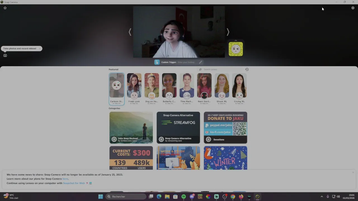The height and width of the screenshot is (201, 358).
Task: Open Snap Camera settings gear
Action: (x=353, y=8)
